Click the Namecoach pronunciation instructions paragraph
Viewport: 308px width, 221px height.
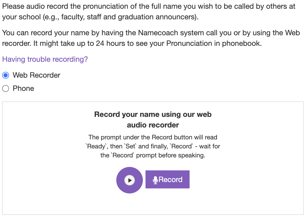pos(151,38)
